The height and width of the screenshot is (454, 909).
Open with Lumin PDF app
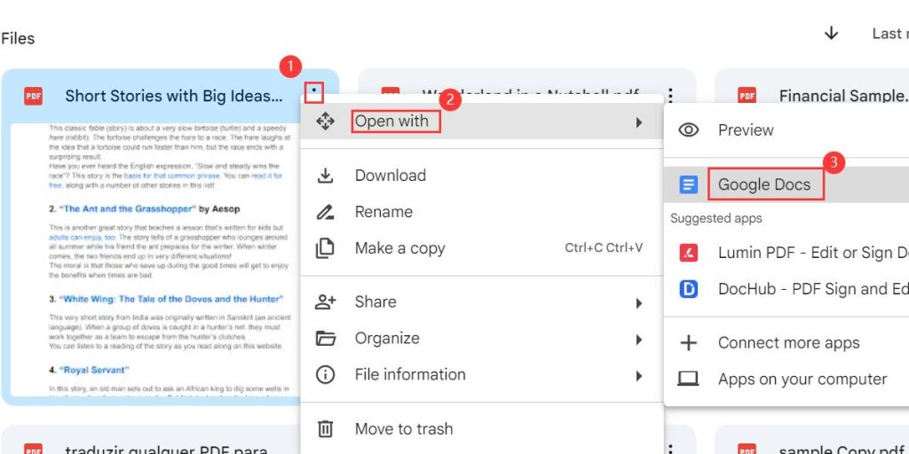coord(786,253)
